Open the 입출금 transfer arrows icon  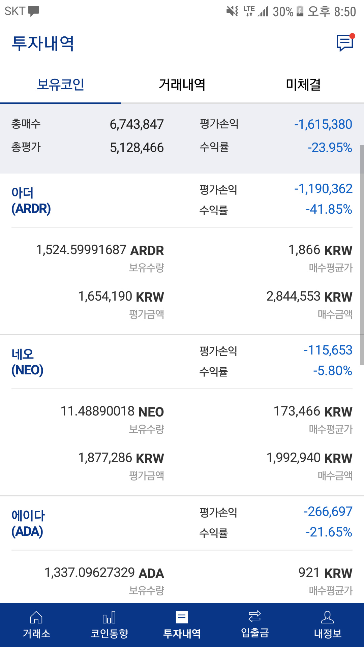point(255,617)
